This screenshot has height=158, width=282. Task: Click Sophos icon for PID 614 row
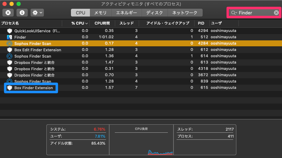[9, 56]
